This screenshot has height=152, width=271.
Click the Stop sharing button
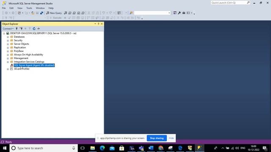pos(157,138)
